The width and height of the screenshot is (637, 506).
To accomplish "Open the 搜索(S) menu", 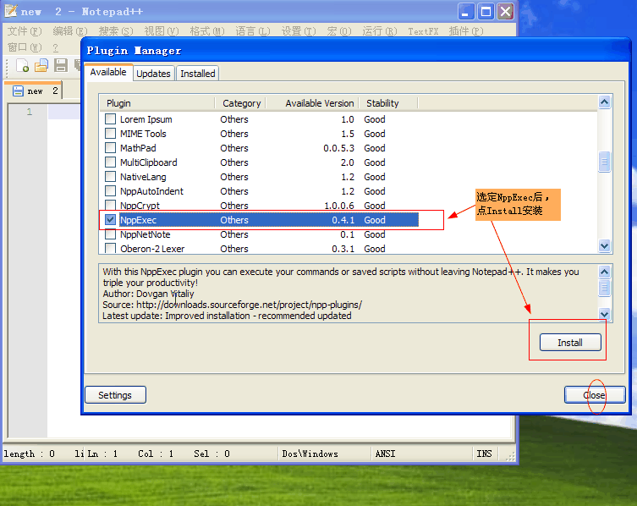I will (x=116, y=31).
